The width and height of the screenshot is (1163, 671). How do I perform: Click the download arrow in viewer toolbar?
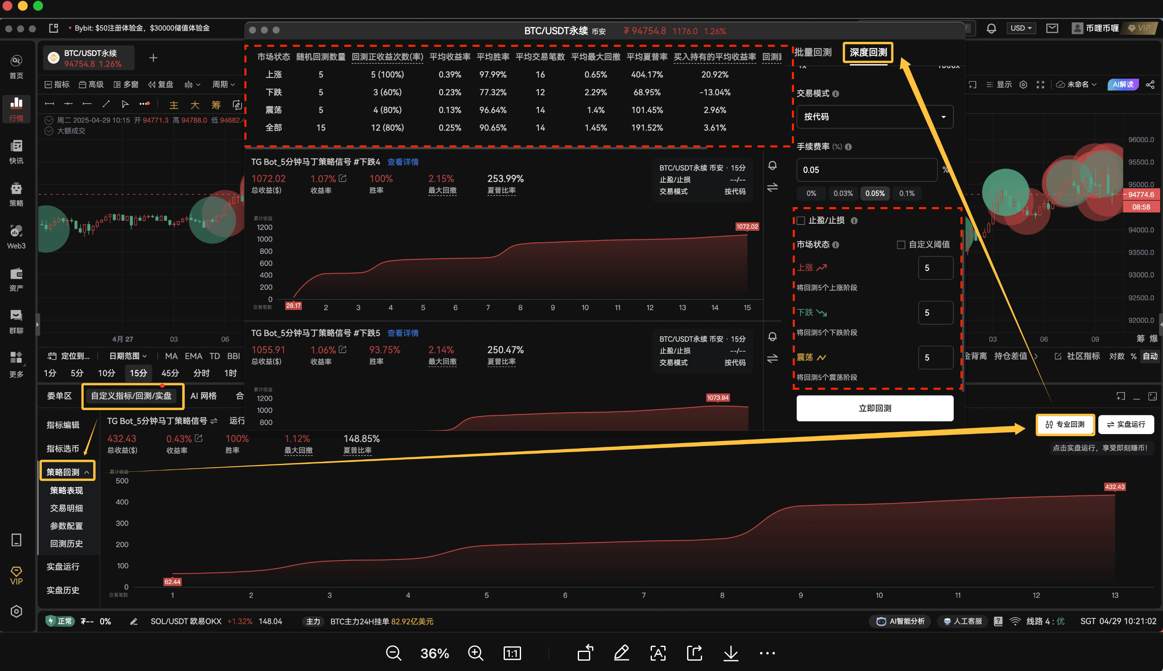[731, 653]
